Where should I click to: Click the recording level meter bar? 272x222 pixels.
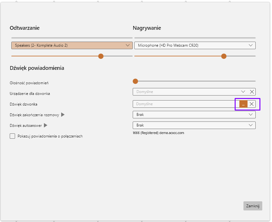tap(195, 38)
